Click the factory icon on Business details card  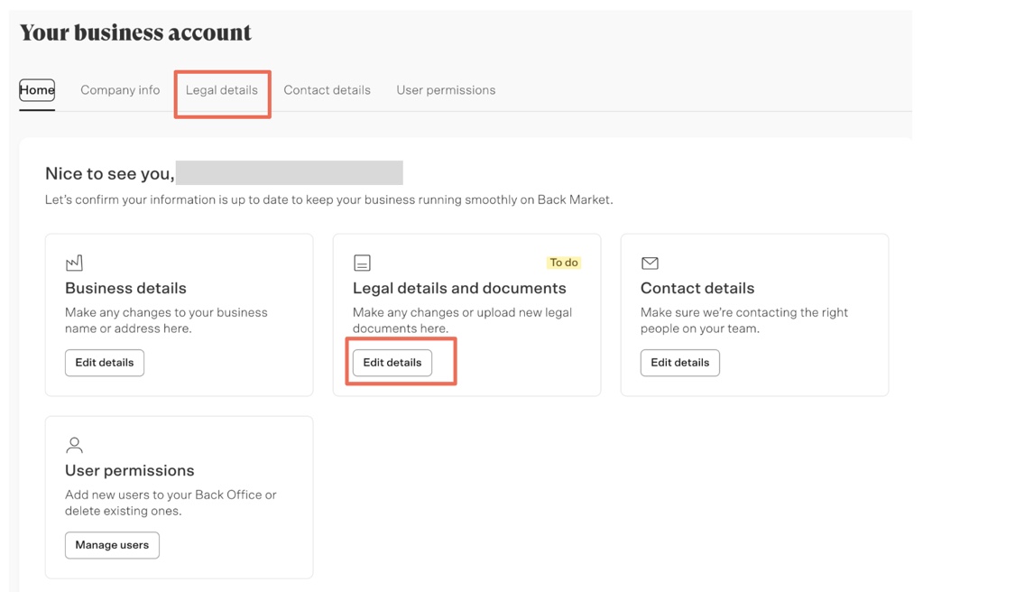point(74,263)
